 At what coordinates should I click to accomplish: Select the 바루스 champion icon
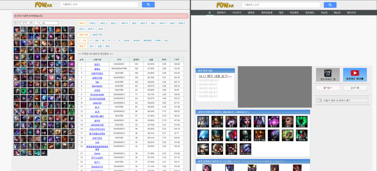pyautogui.click(x=260, y=122)
